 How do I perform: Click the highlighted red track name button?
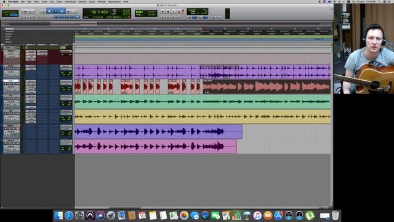tap(11, 81)
